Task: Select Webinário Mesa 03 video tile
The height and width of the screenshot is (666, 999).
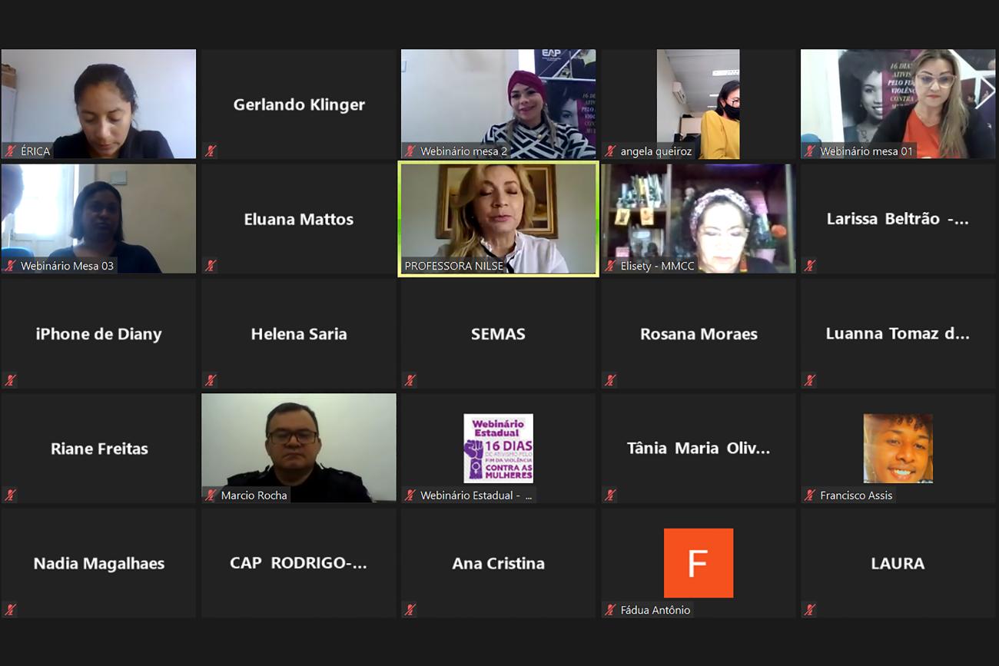Action: pyautogui.click(x=98, y=219)
